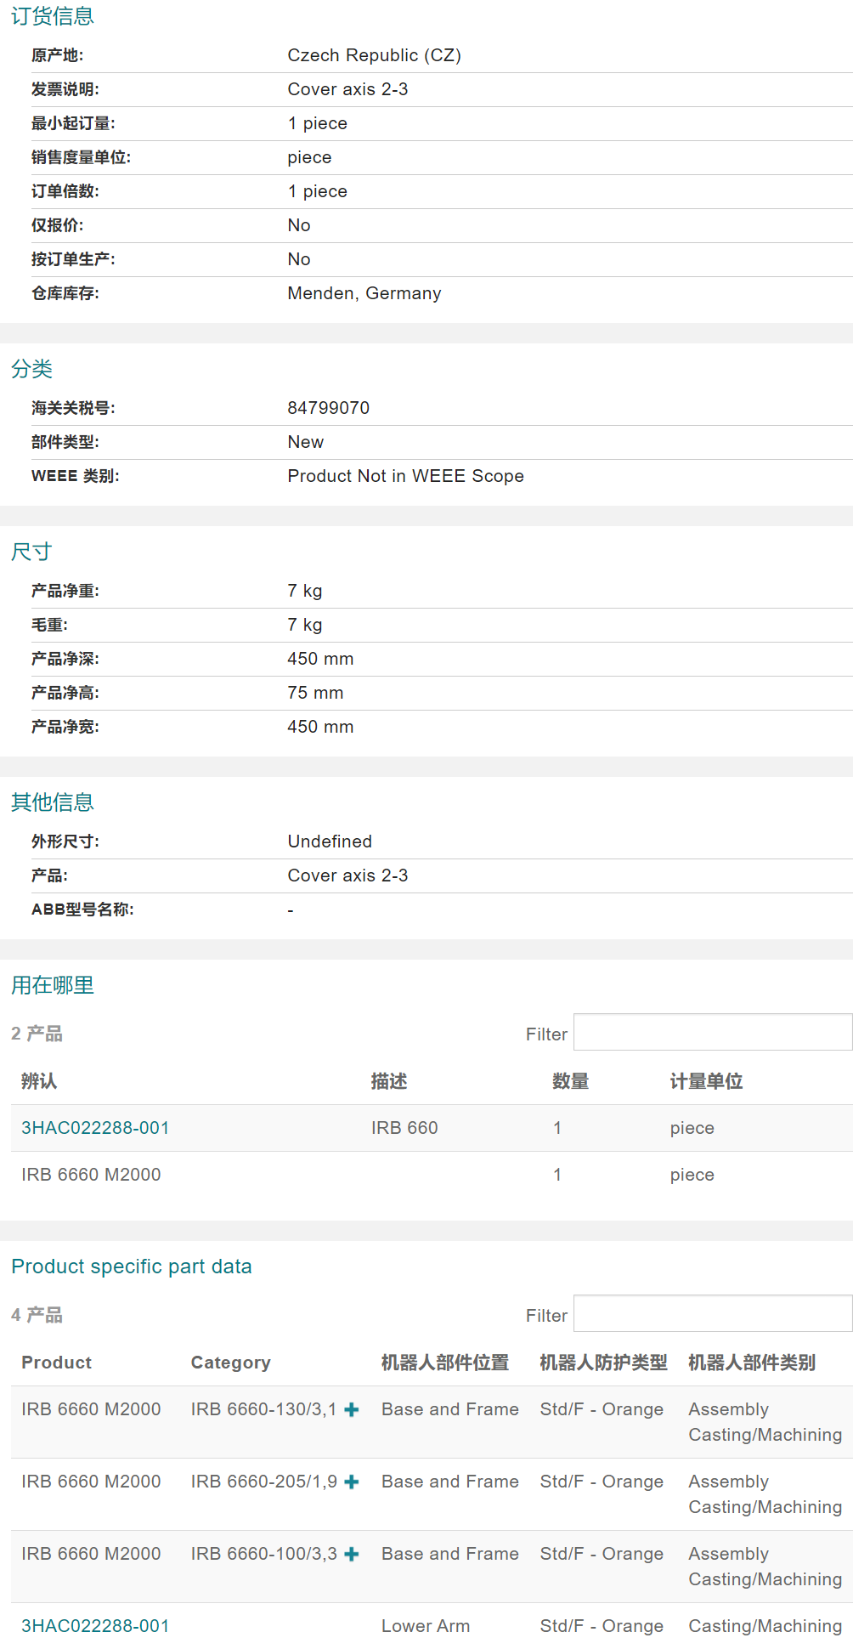Click the 用在哪里 section heading
The image size is (853, 1649).
[x=53, y=985]
